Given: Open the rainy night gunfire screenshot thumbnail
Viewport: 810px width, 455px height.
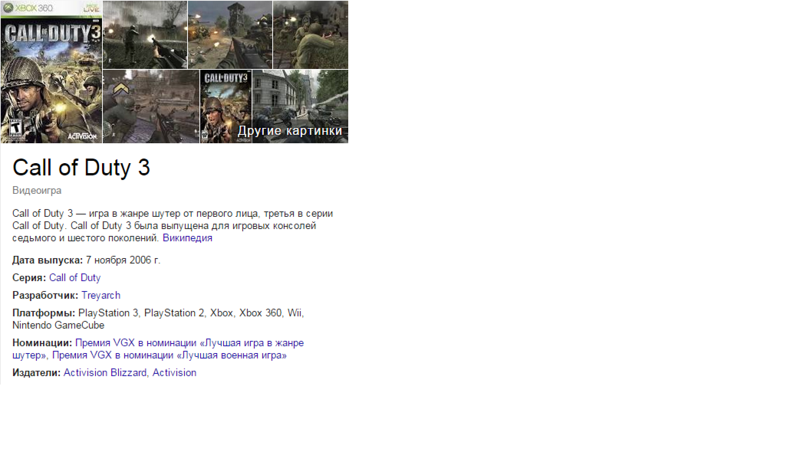Looking at the screenshot, I should pyautogui.click(x=145, y=35).
